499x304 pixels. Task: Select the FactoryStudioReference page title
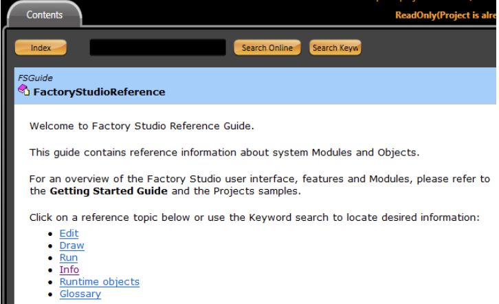click(100, 91)
